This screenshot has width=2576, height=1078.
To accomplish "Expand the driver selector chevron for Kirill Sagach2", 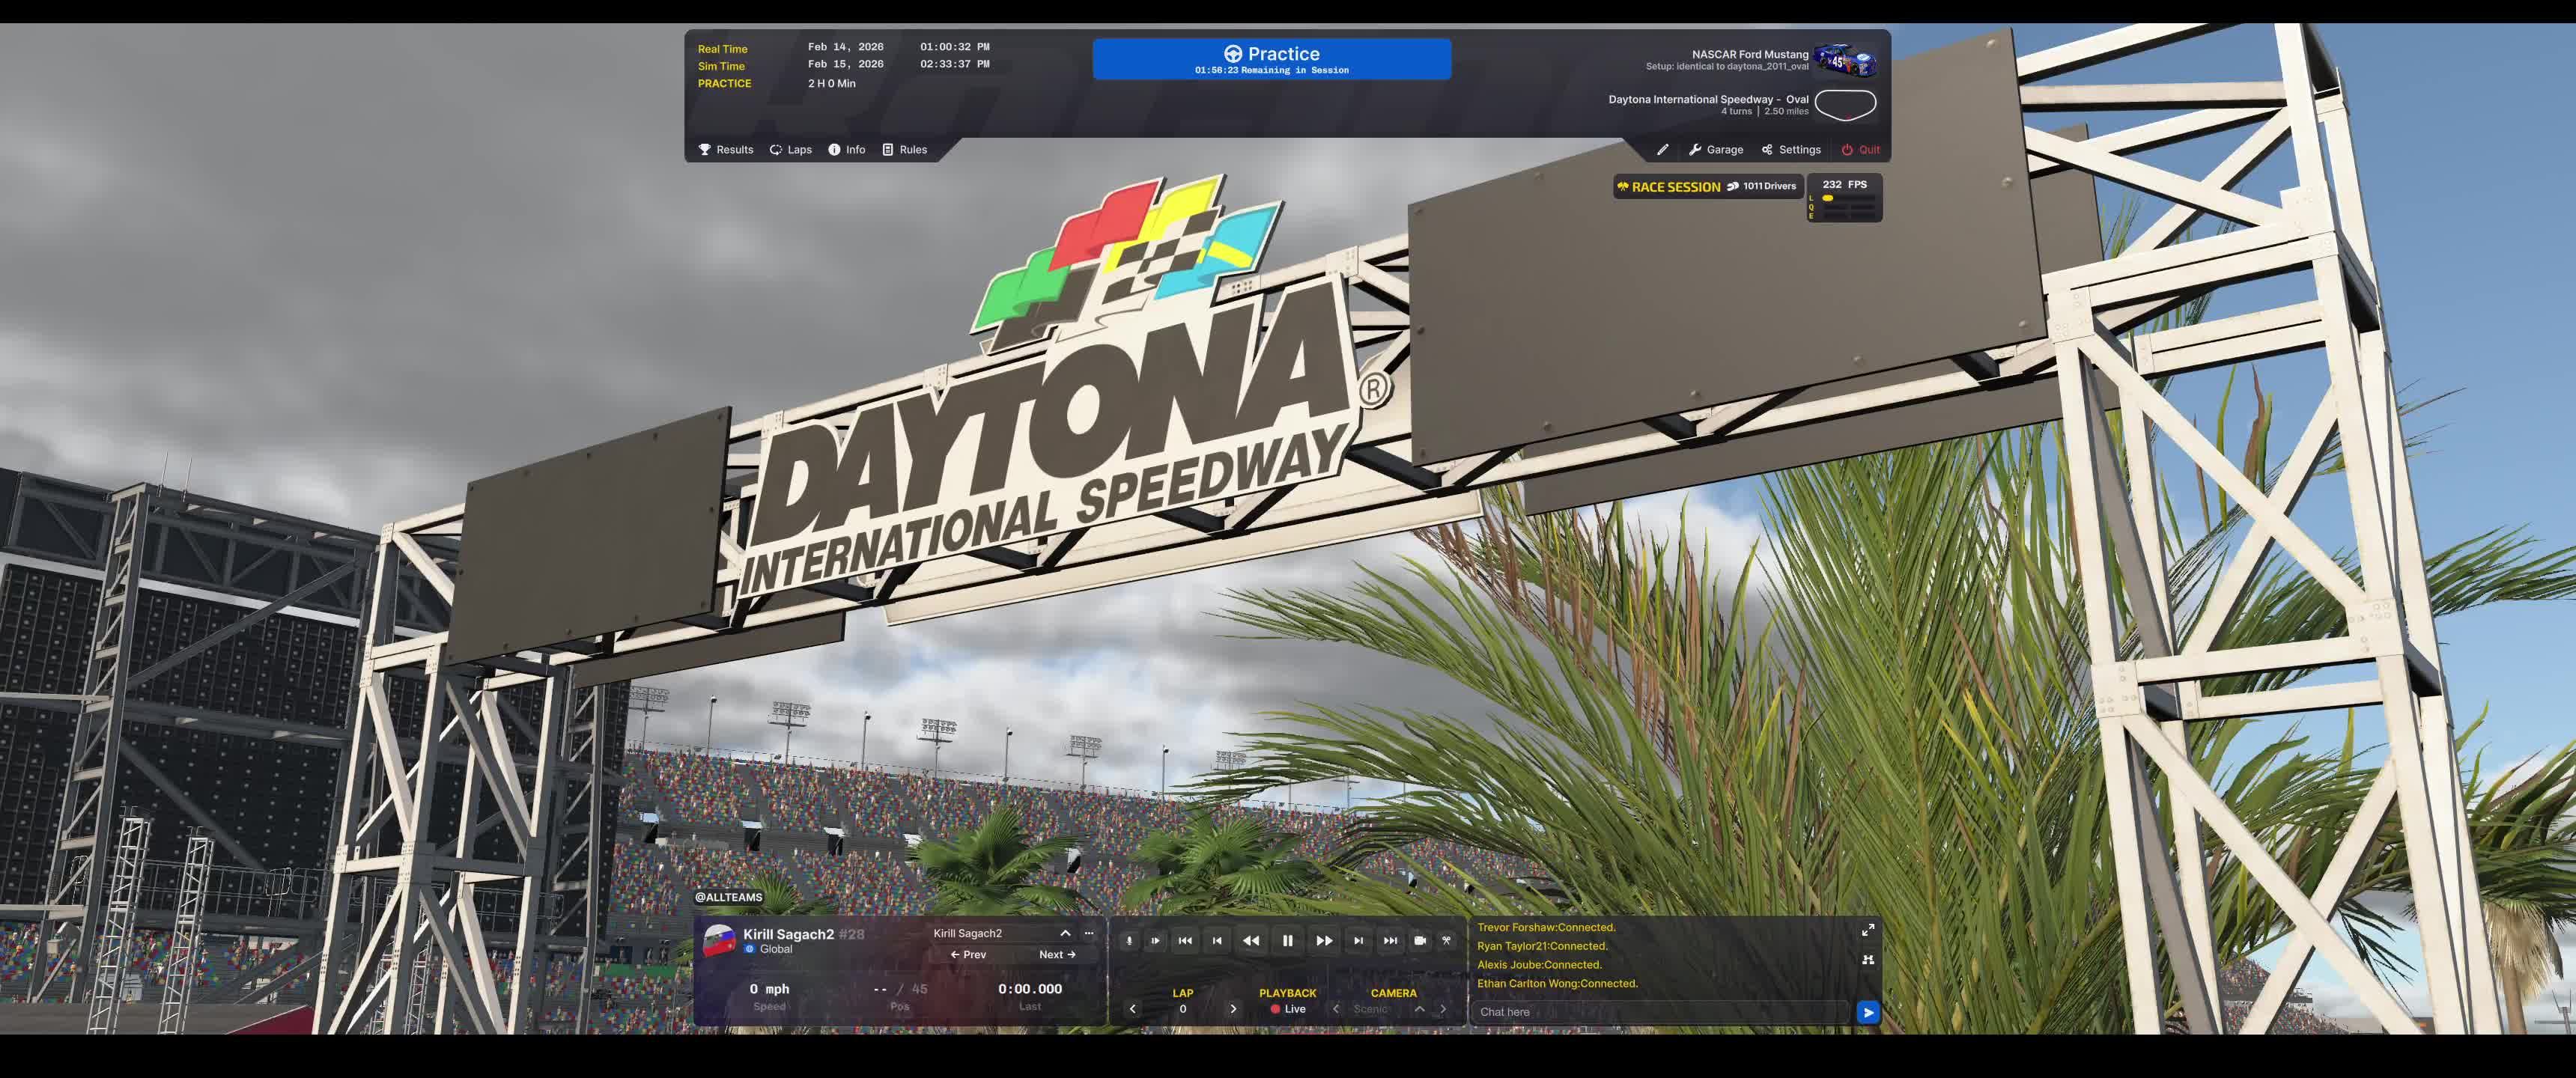I will point(1065,933).
